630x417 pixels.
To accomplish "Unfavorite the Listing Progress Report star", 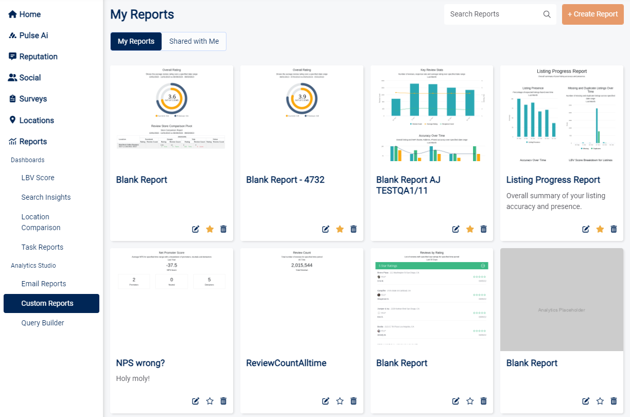I will pos(600,229).
